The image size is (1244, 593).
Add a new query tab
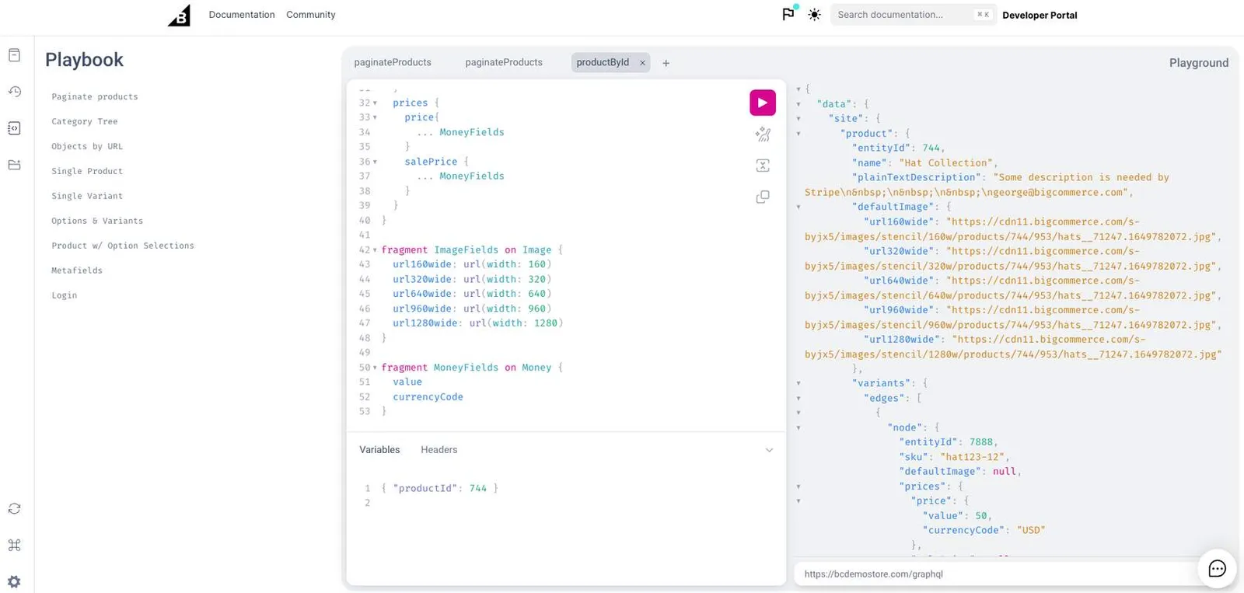(666, 63)
